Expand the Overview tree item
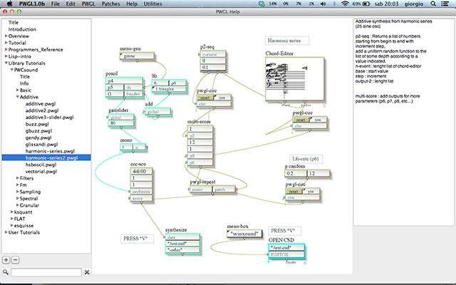The image size is (456, 285). coord(6,36)
